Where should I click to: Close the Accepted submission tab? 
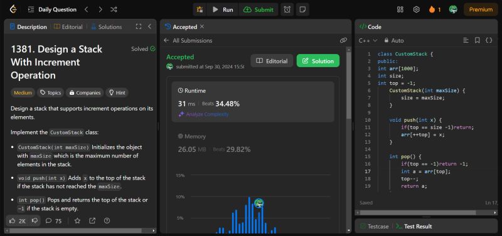pos(201,26)
